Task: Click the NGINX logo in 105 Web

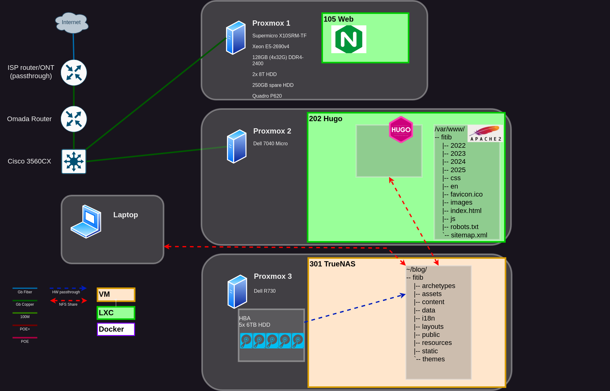Action: pyautogui.click(x=349, y=39)
